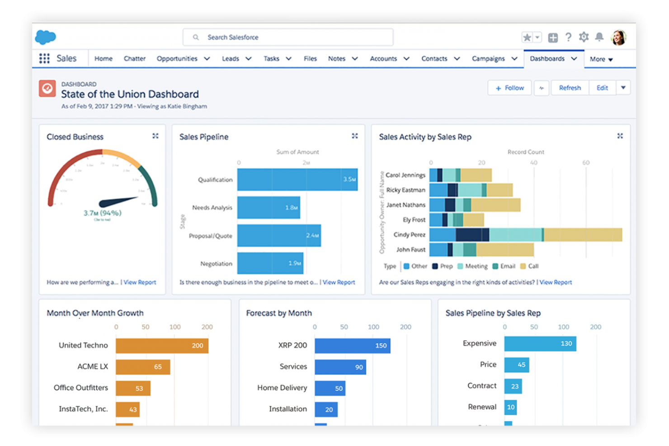
Task: Expand the Campaigns tab chevron
Action: (514, 58)
